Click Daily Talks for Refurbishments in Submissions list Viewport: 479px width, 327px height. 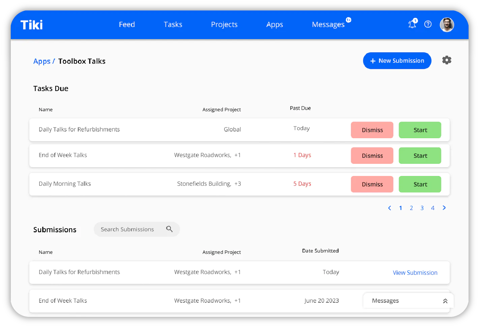pyautogui.click(x=79, y=272)
